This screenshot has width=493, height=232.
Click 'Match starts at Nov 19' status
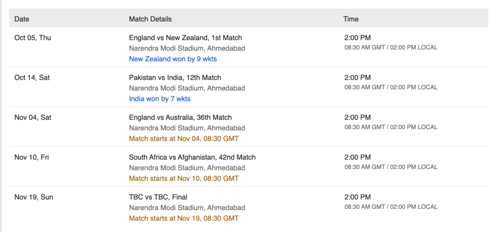tap(184, 218)
